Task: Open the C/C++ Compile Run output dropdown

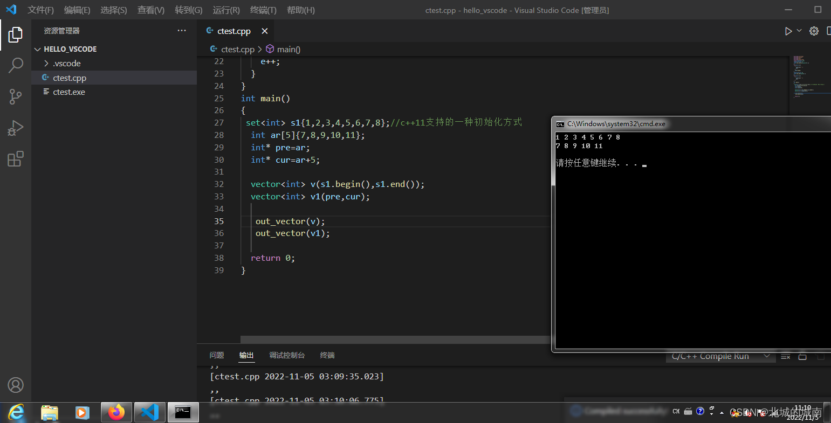Action: [x=721, y=356]
